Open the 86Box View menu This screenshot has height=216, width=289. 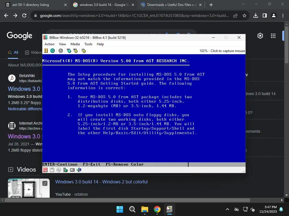pyautogui.click(x=62, y=44)
